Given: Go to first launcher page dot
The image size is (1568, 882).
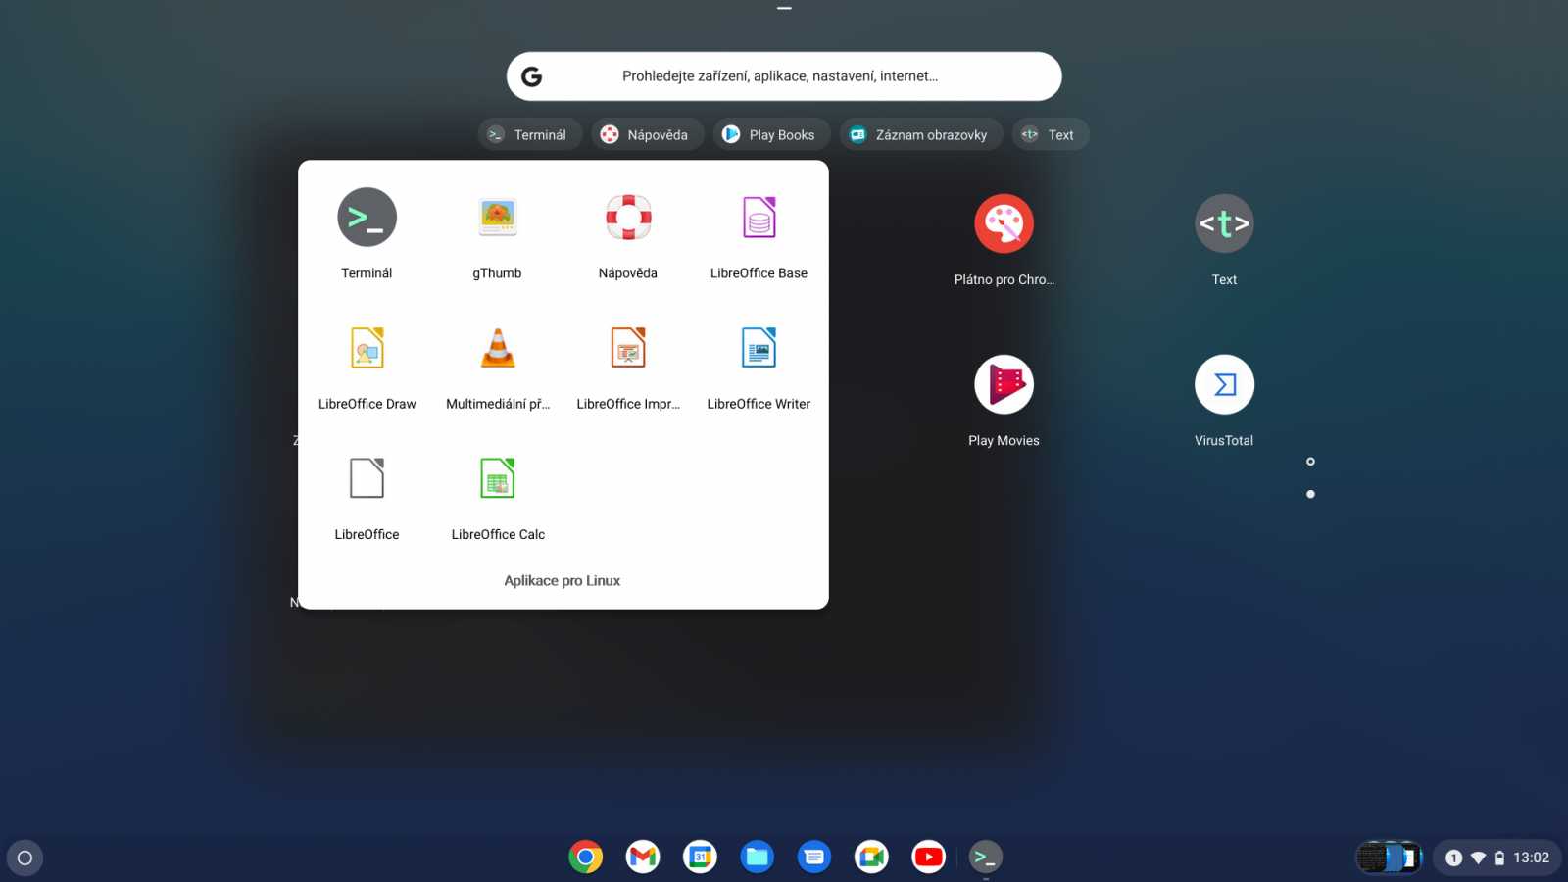Looking at the screenshot, I should click(1310, 462).
